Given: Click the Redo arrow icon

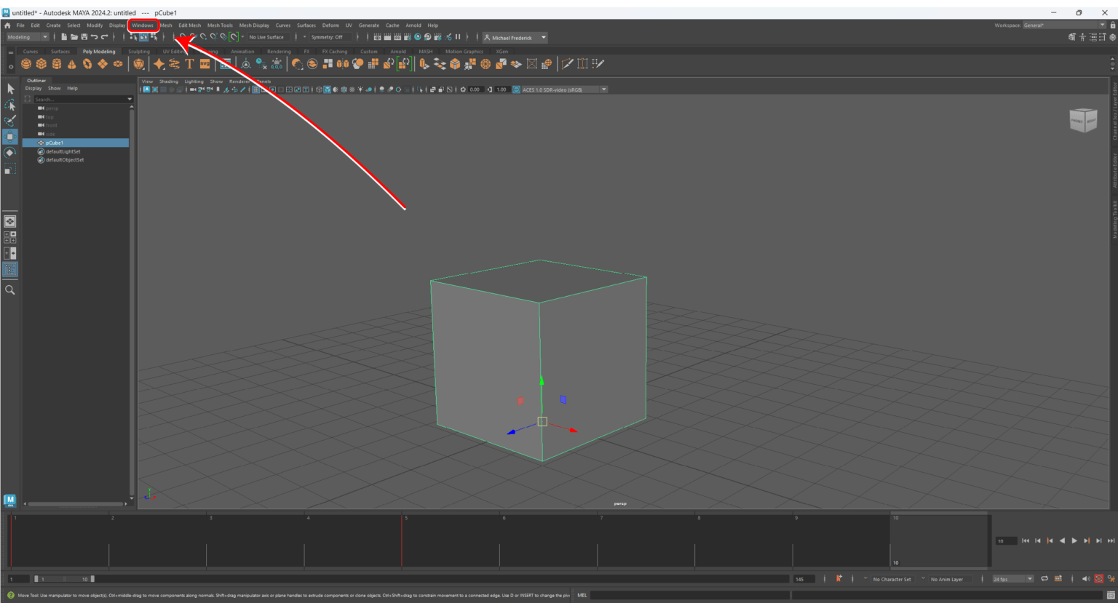Looking at the screenshot, I should point(105,37).
